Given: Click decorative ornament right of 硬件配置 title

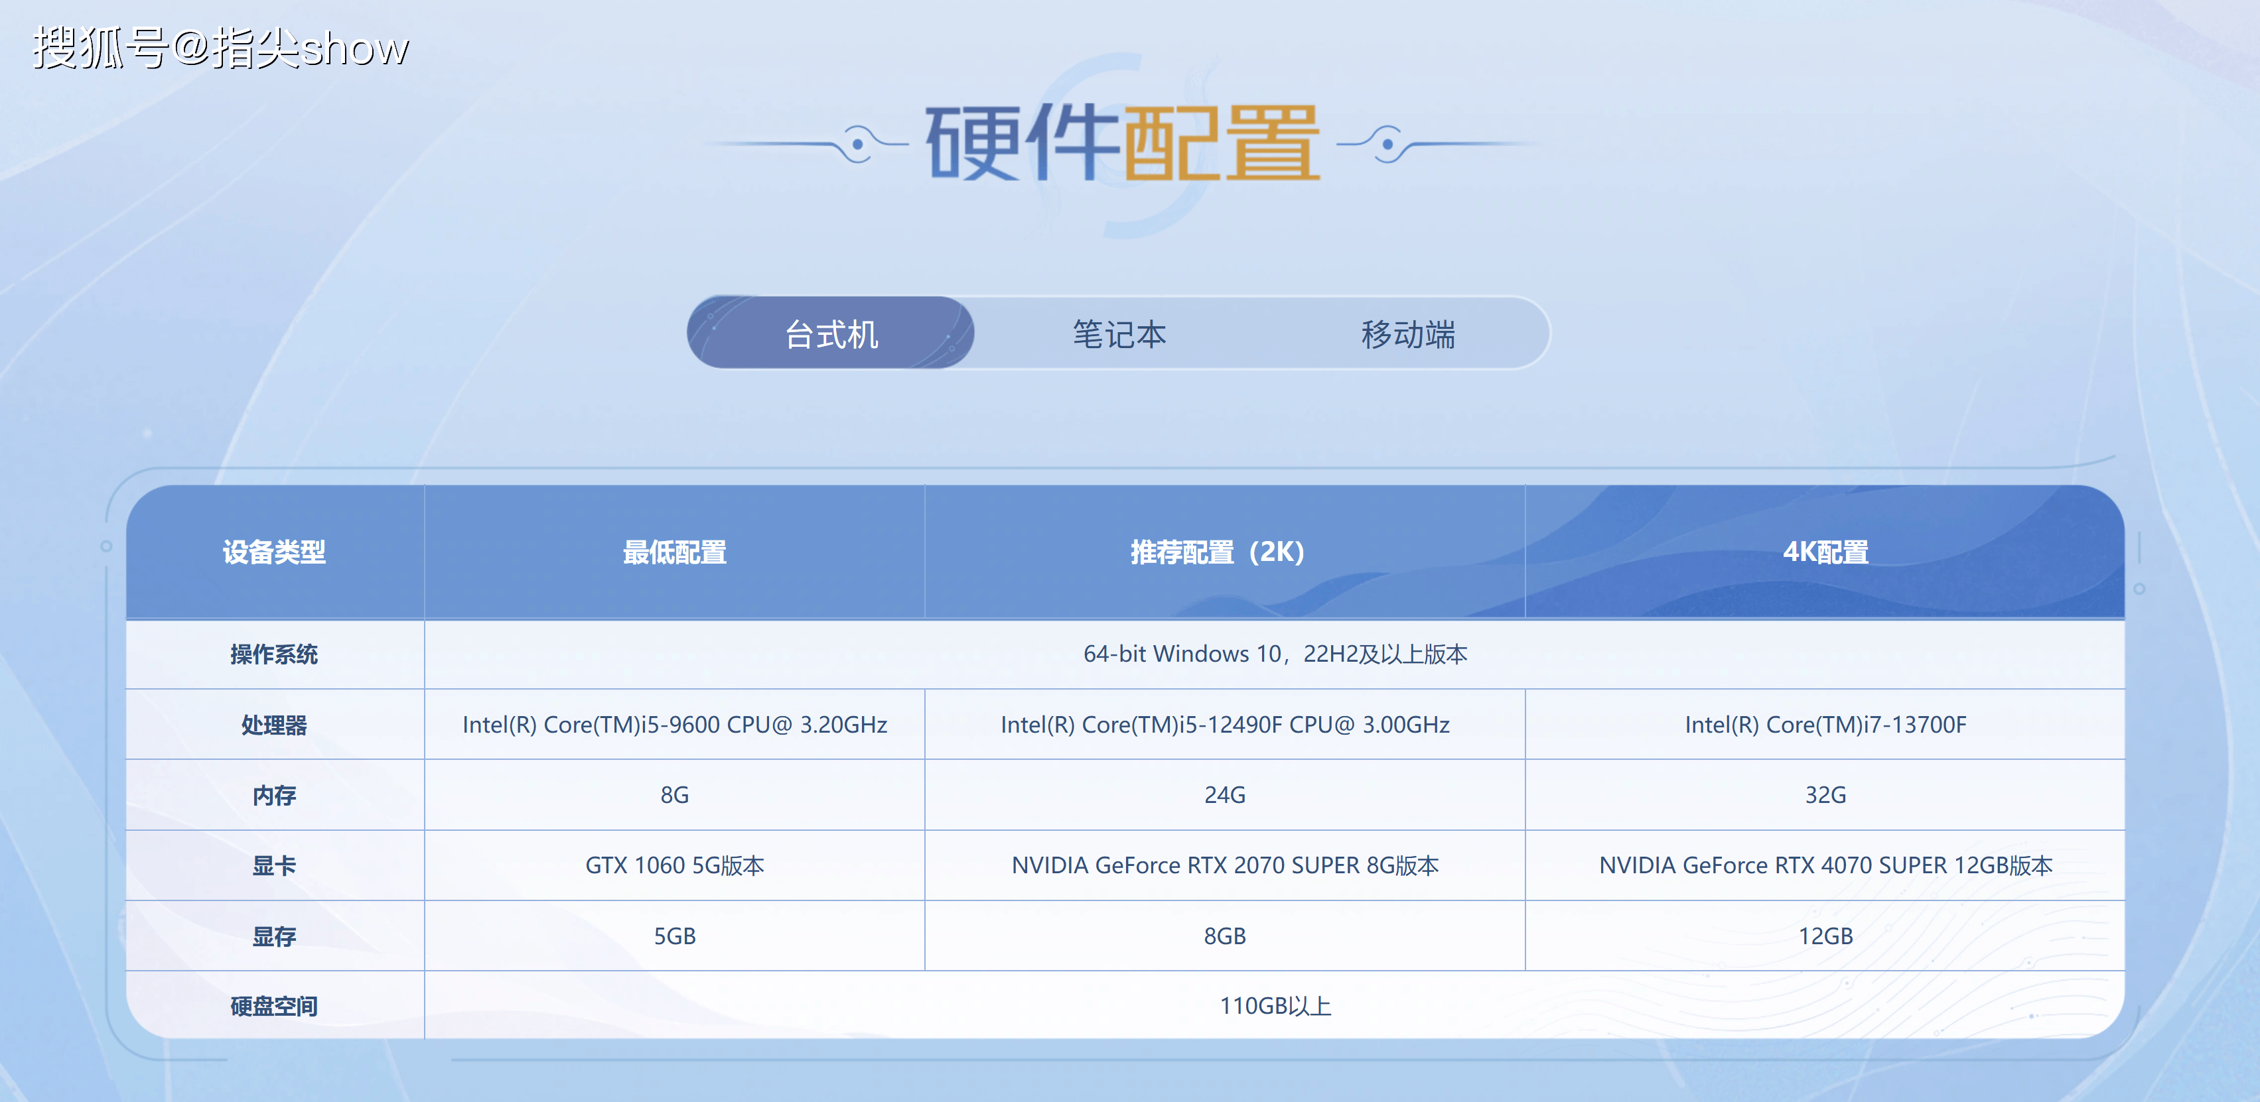Looking at the screenshot, I should pyautogui.click(x=1388, y=144).
